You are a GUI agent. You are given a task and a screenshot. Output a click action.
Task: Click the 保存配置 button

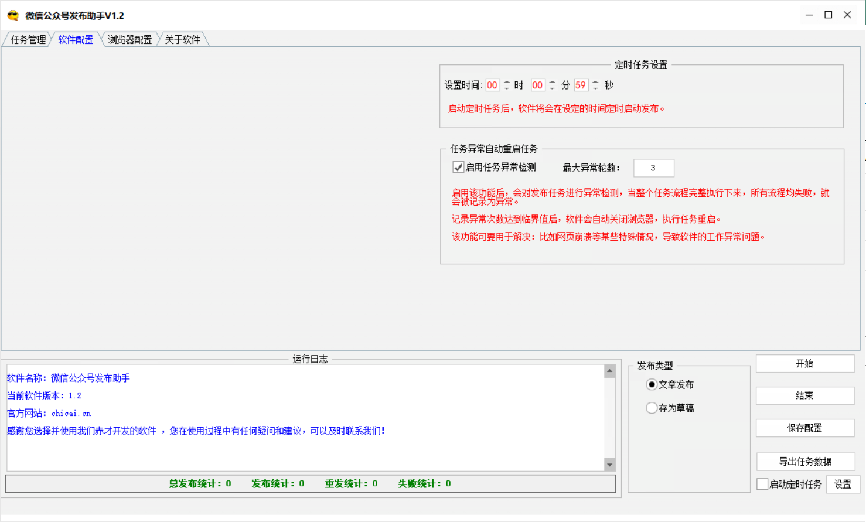click(x=805, y=428)
